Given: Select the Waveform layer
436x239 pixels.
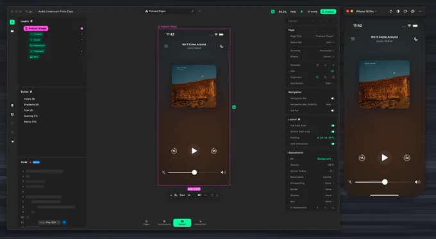Looking at the screenshot, I should coord(38,45).
